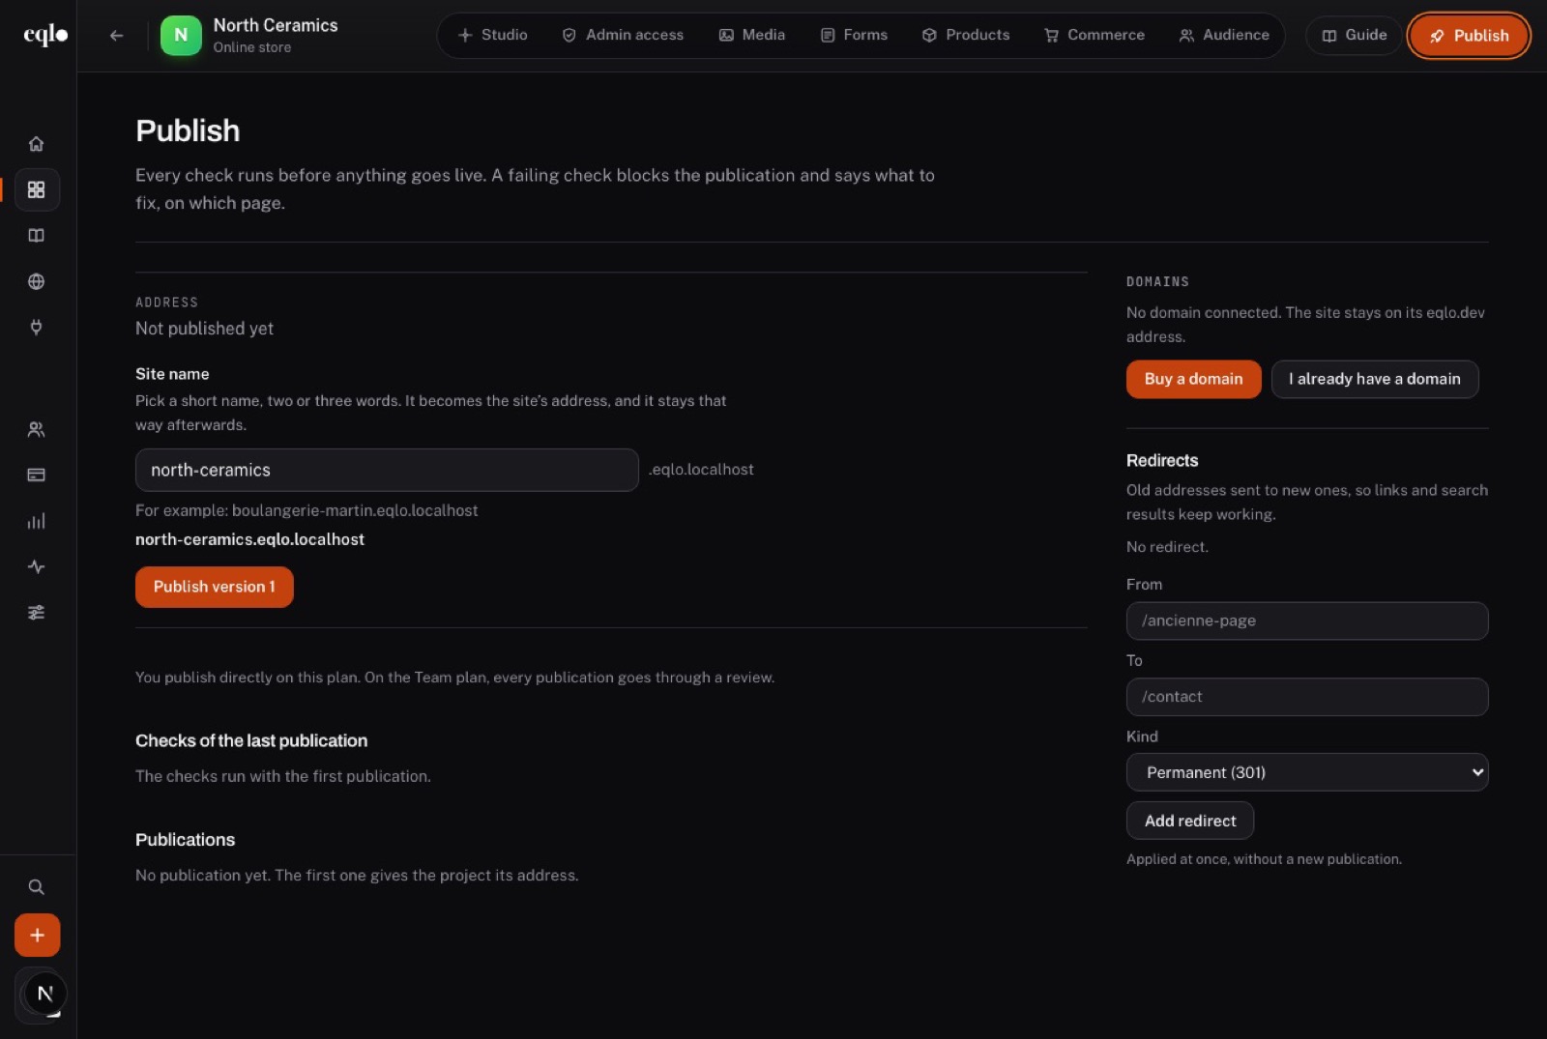Click the 'Not published yet' text
Viewport: 1547px width, 1039px height.
pyautogui.click(x=204, y=329)
